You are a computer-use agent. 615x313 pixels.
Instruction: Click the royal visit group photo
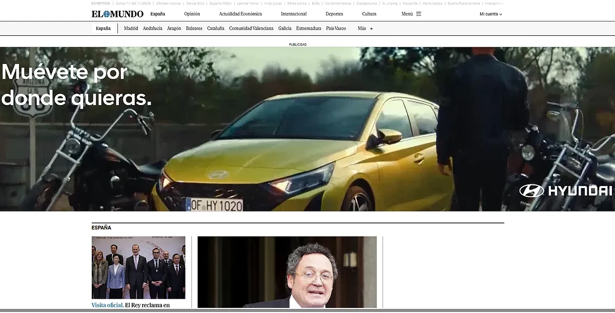click(138, 266)
